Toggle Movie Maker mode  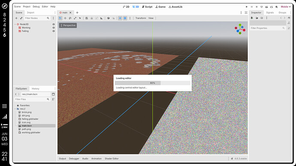pyautogui.click(x=276, y=7)
